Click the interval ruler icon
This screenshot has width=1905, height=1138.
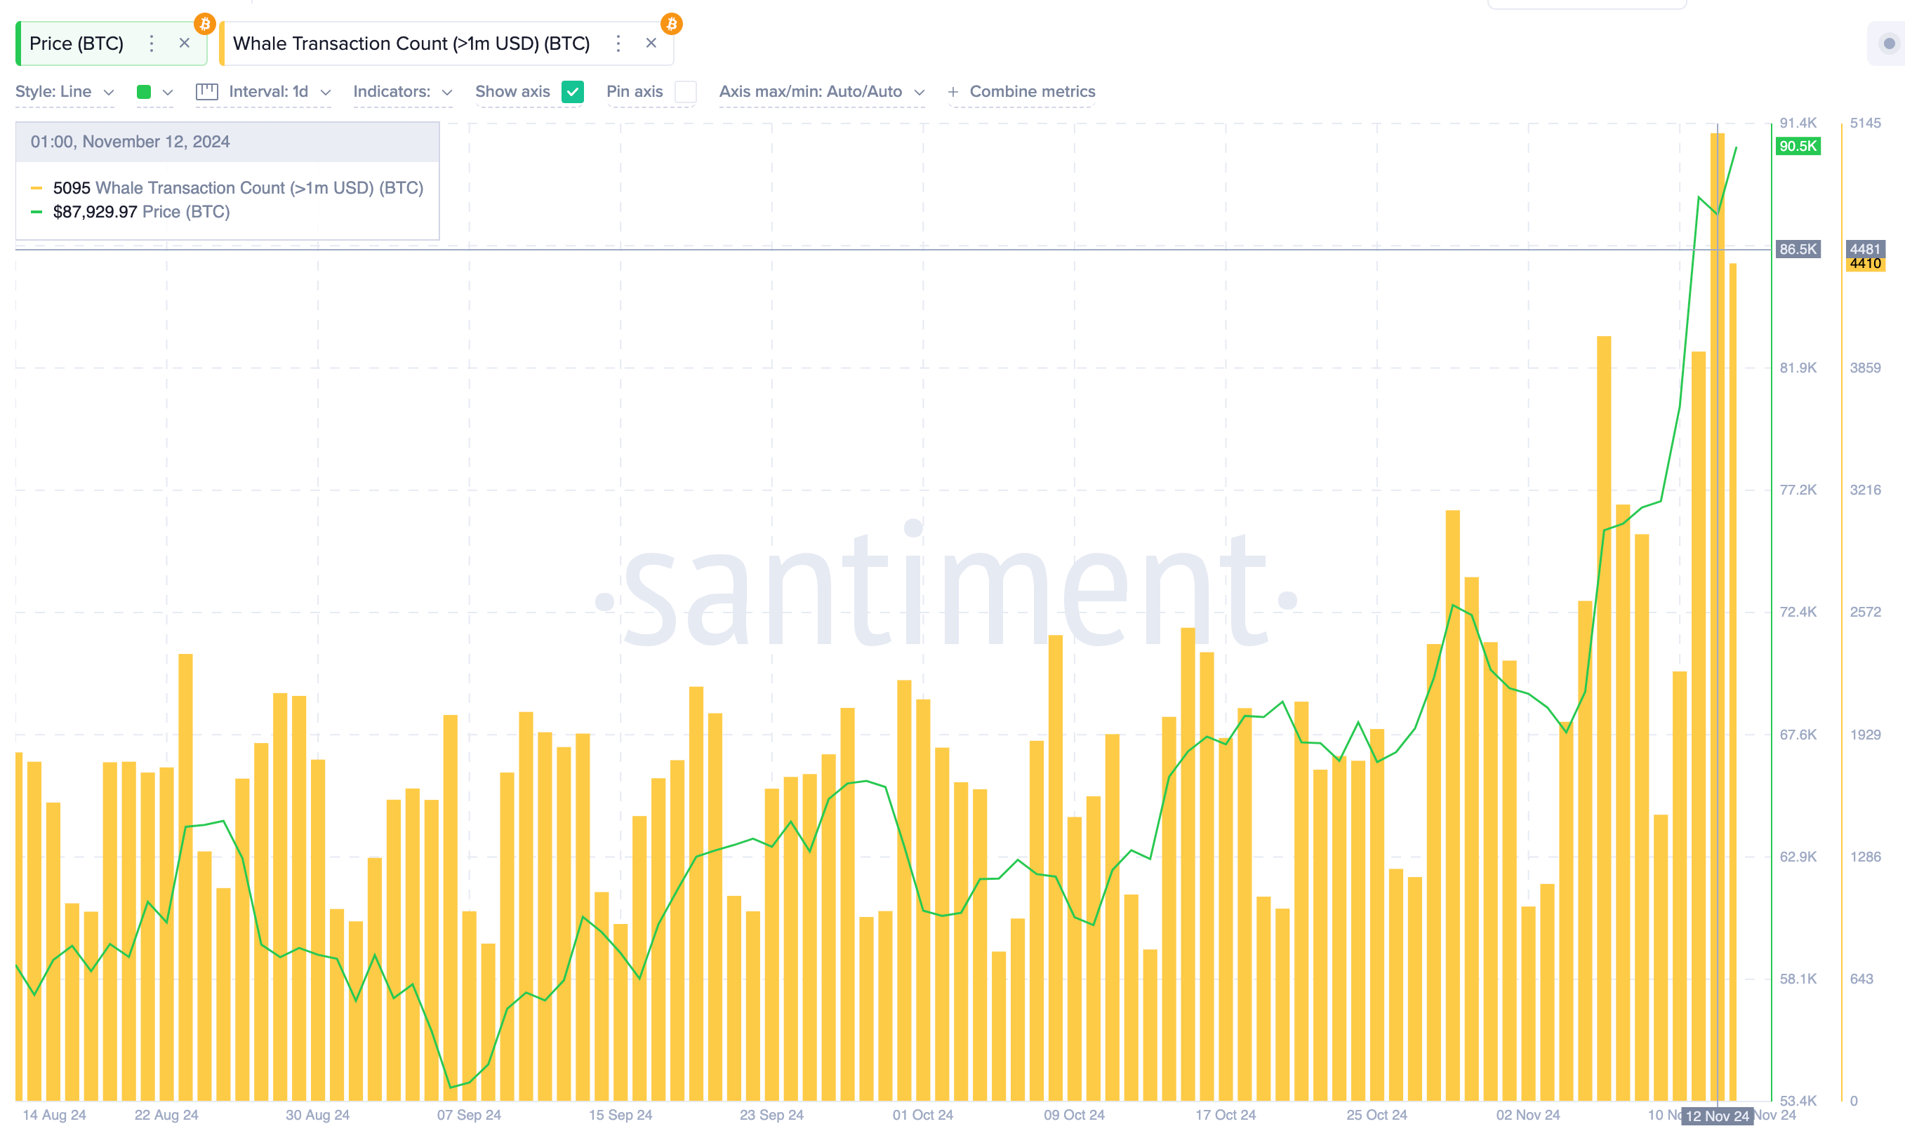[206, 92]
